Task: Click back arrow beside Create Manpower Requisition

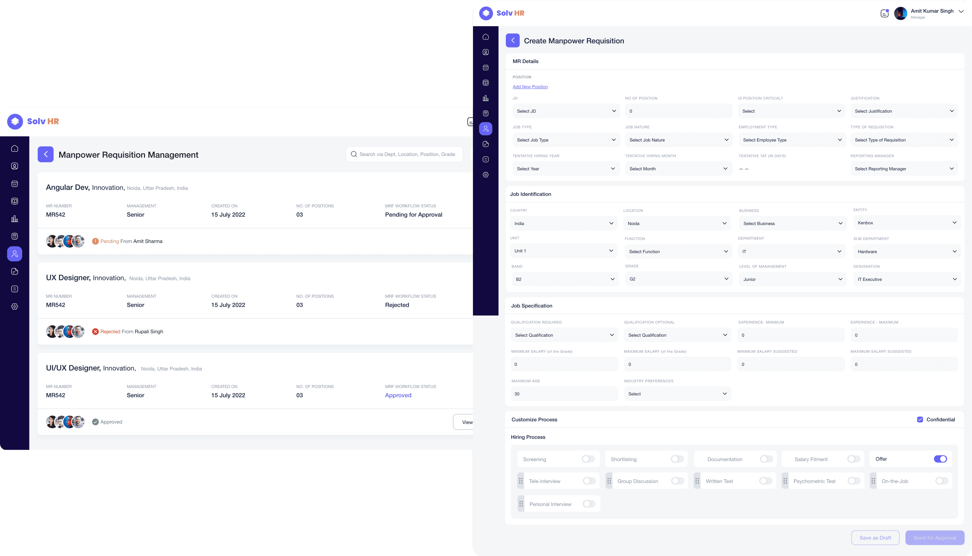Action: 512,40
